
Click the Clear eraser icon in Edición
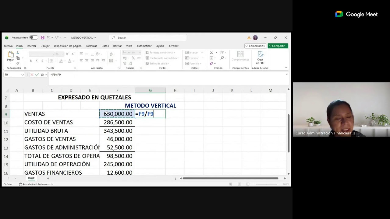point(211,63)
